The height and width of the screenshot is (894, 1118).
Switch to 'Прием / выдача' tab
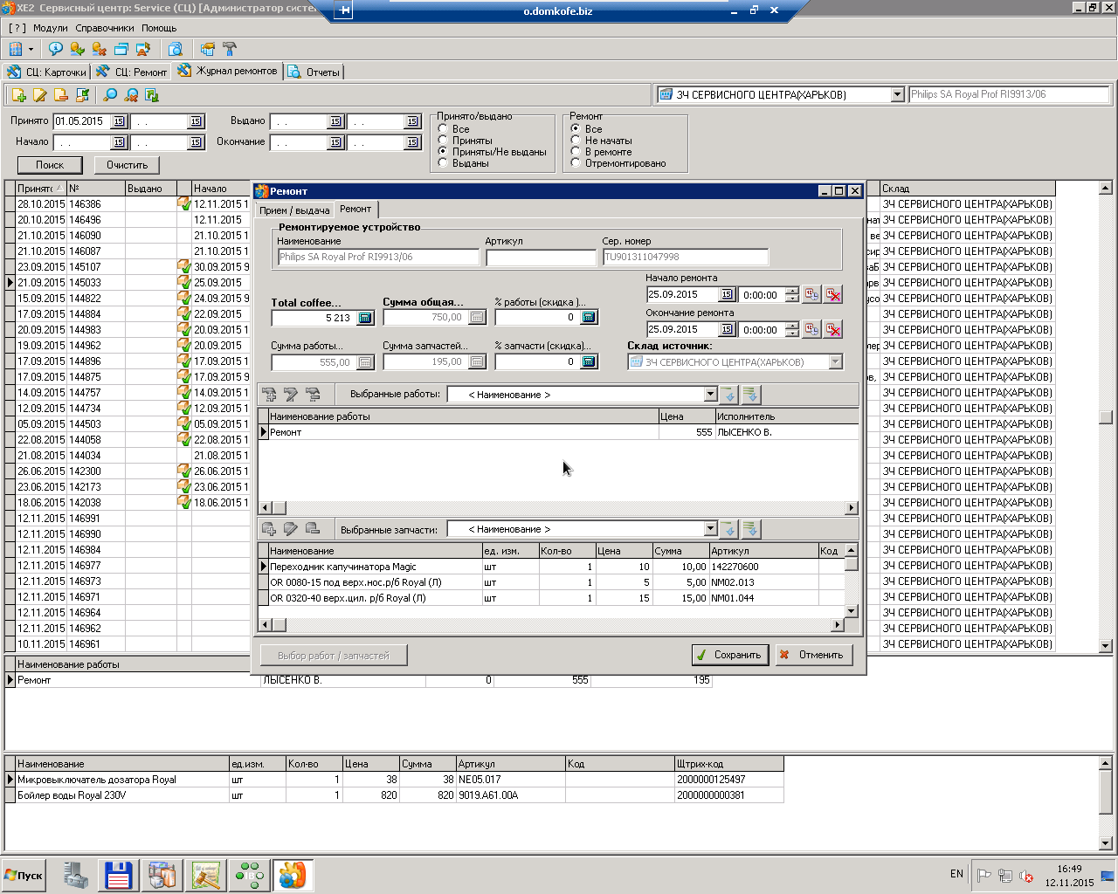(x=294, y=210)
